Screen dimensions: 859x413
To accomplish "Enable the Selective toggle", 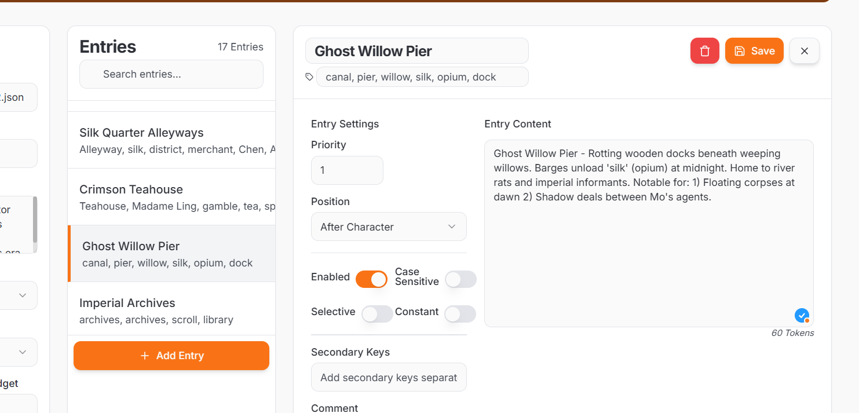I will pyautogui.click(x=377, y=314).
